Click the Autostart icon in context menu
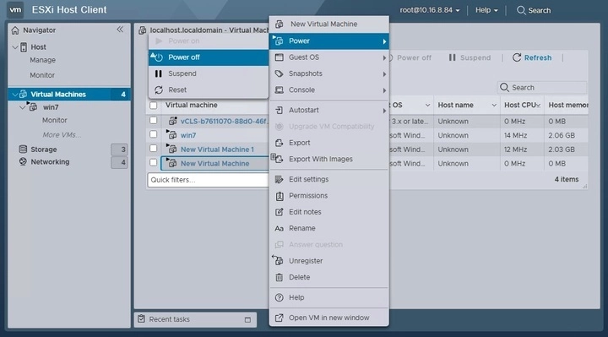The image size is (608, 337). pos(280,110)
